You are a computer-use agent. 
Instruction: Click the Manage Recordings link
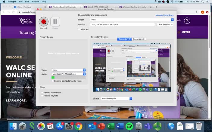pos(164,15)
